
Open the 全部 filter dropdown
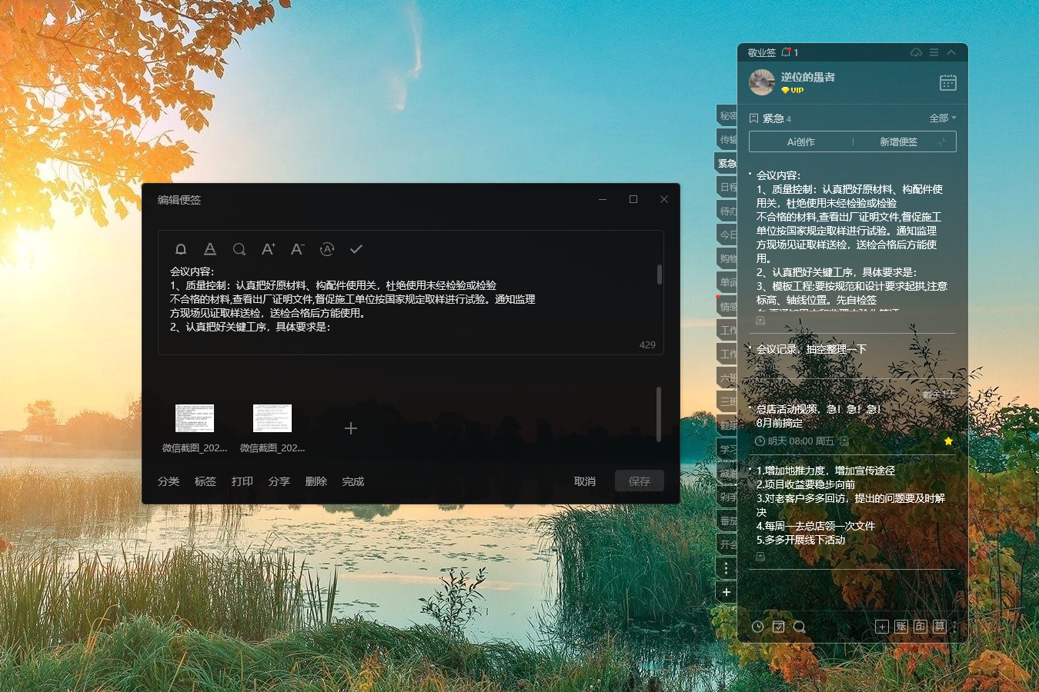click(x=943, y=118)
